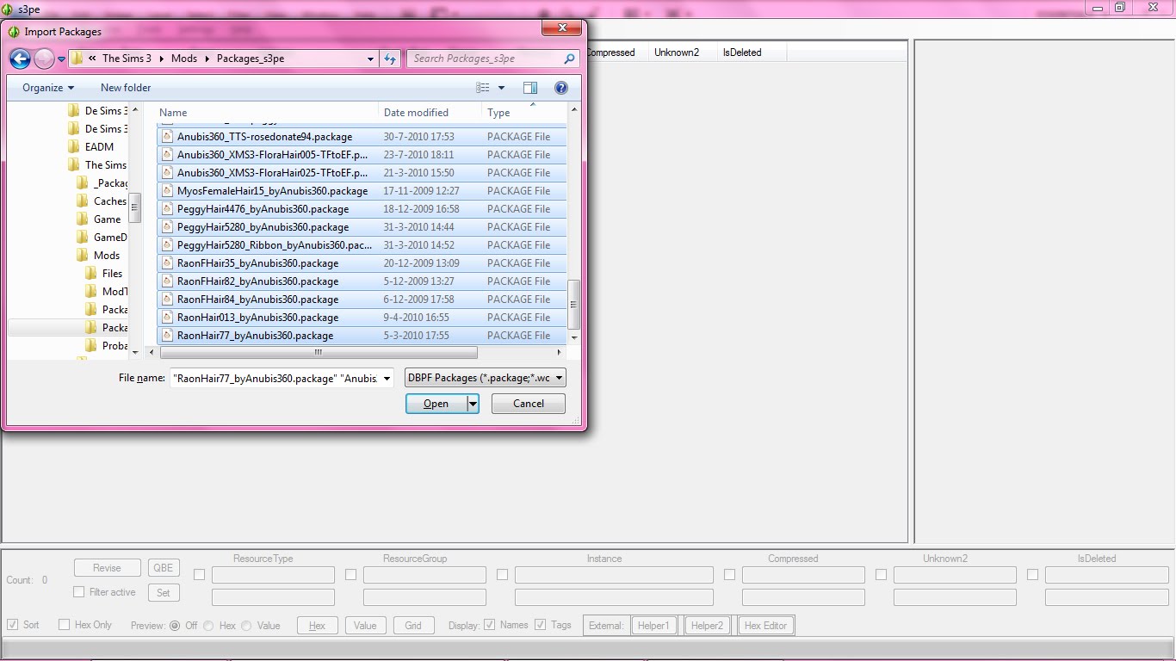Screen dimensions: 1176x661
Task: Show the preview pane in the file dialog
Action: (530, 87)
